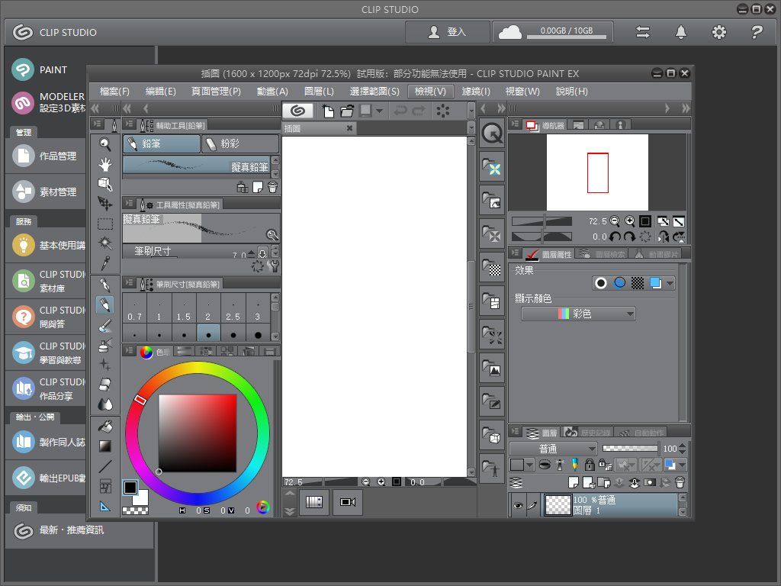Select the Zoom magnifier tool
Viewport: 781px width, 586px height.
coord(105,144)
